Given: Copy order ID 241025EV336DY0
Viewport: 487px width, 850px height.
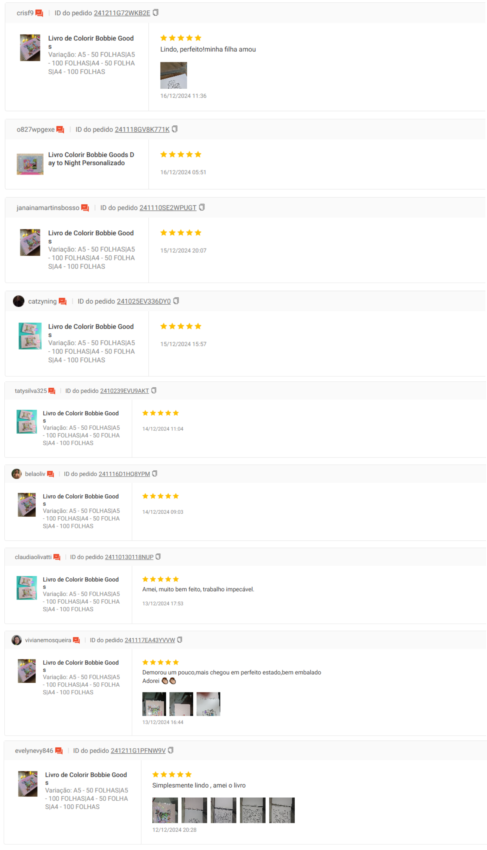Looking at the screenshot, I should click(x=176, y=301).
